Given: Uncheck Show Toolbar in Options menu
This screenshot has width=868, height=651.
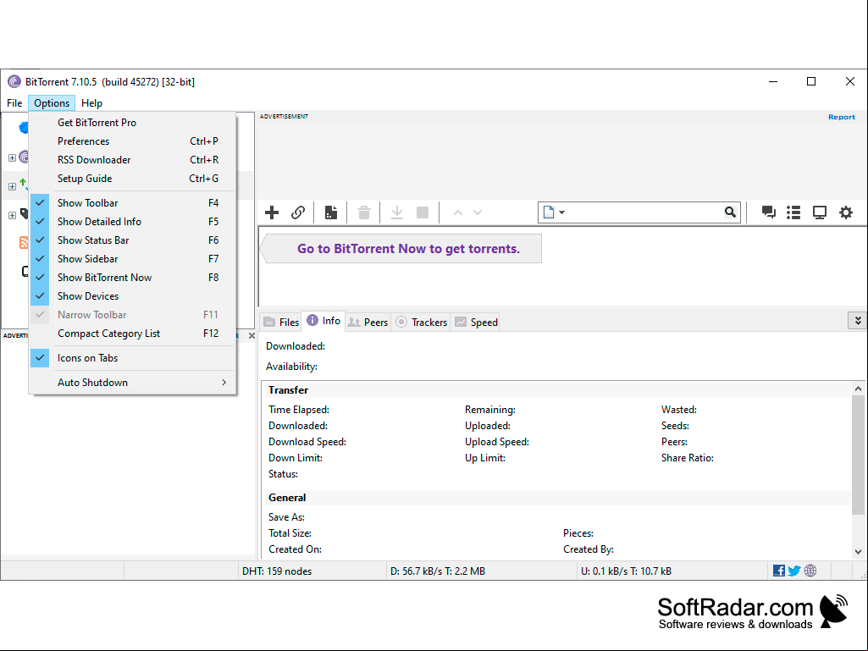Looking at the screenshot, I should pos(133,203).
